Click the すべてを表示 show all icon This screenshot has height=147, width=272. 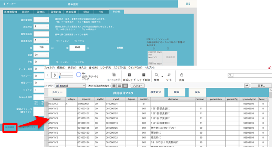tap(114, 75)
